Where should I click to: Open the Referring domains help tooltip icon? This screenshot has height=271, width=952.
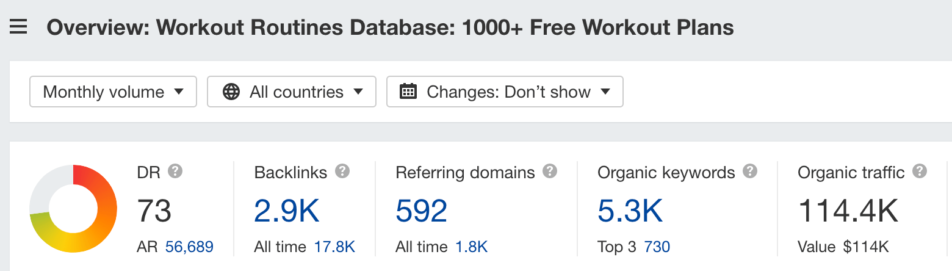(550, 172)
